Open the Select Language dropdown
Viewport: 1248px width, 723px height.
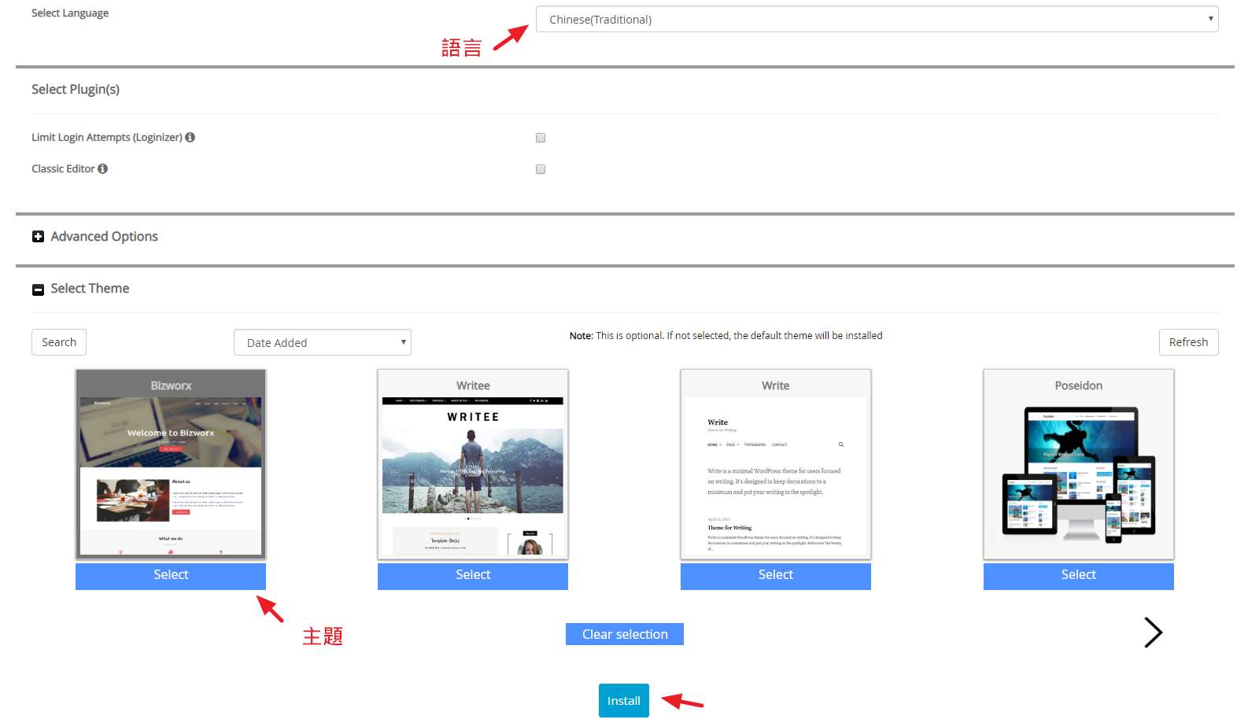pyautogui.click(x=877, y=19)
